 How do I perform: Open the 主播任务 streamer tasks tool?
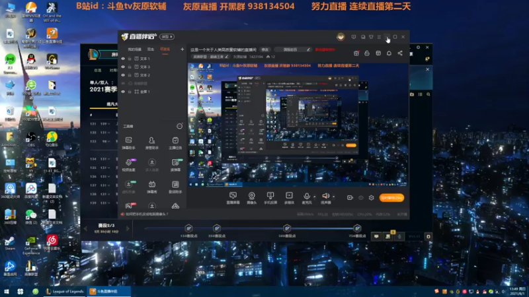coord(175,143)
